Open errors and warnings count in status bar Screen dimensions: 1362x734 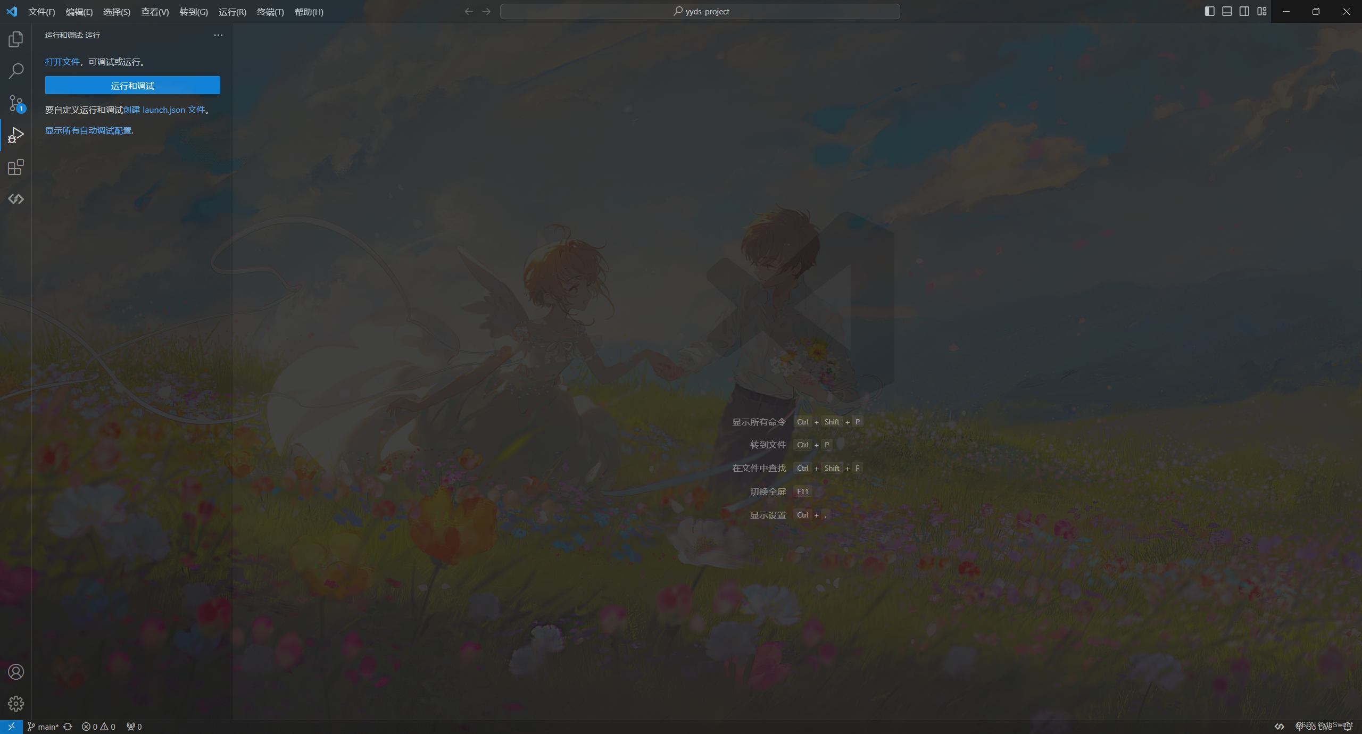98,727
